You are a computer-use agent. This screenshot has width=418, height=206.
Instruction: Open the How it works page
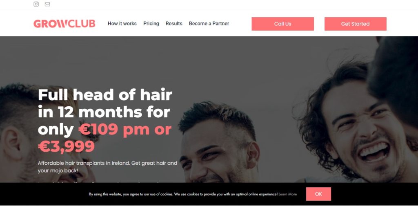(122, 23)
